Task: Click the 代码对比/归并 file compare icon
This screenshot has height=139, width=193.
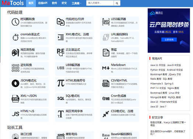Action: pos(61,22)
